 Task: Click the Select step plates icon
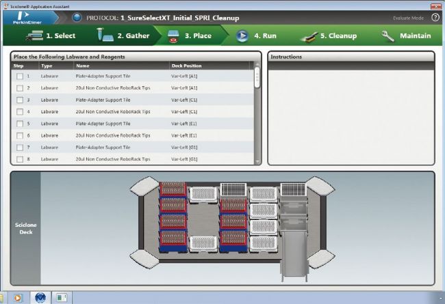(35, 36)
